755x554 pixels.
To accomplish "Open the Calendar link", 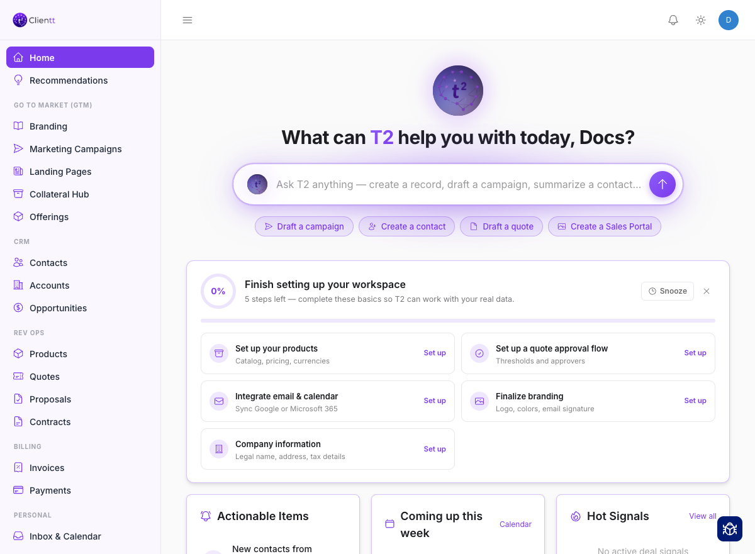I will tap(515, 524).
